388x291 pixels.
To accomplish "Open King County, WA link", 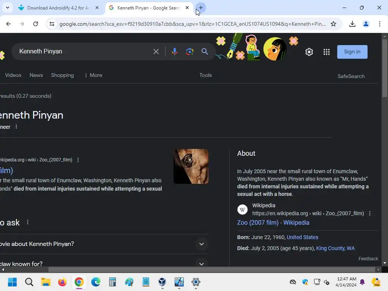I will point(335,248).
